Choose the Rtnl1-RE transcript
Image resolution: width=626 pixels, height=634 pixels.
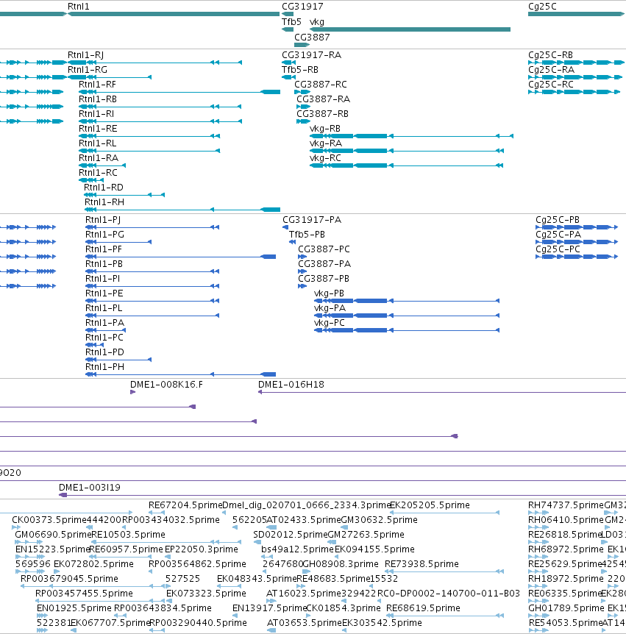tap(98, 129)
